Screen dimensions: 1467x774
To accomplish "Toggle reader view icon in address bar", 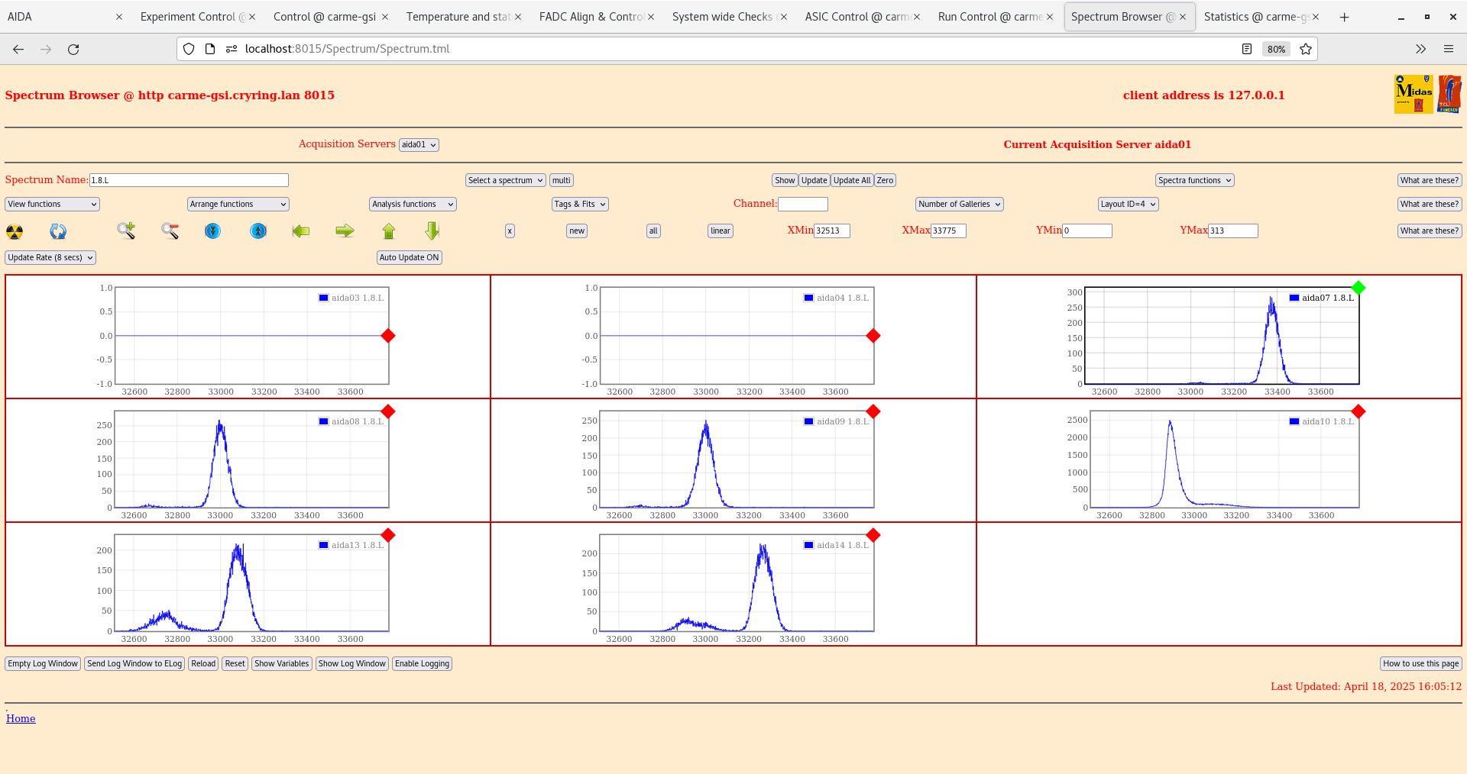I will (1247, 49).
